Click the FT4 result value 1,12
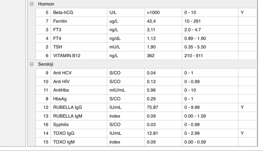This screenshot has width=262, height=151. click(151, 39)
